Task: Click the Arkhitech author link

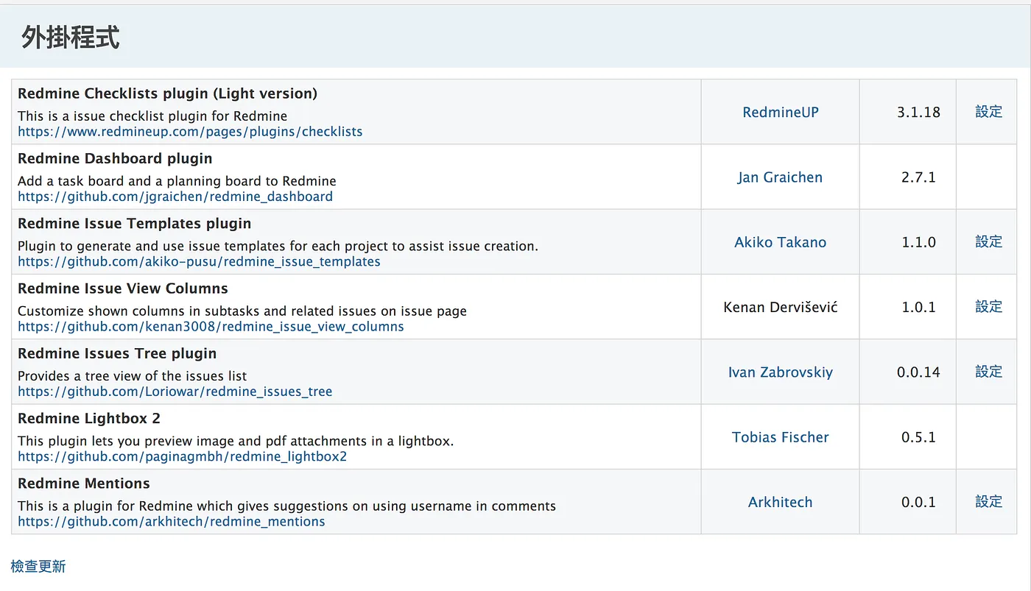Action: pyautogui.click(x=781, y=502)
